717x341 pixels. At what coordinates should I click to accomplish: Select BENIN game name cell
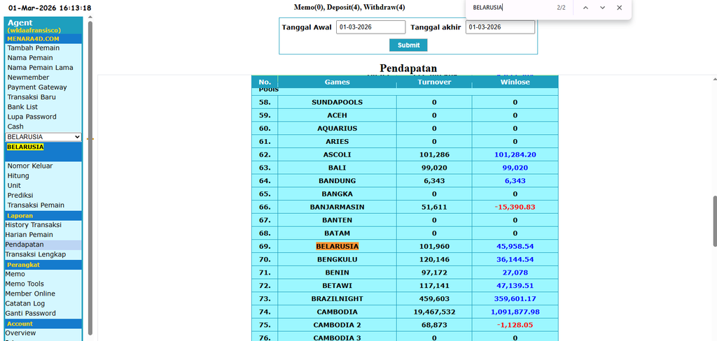tap(337, 273)
